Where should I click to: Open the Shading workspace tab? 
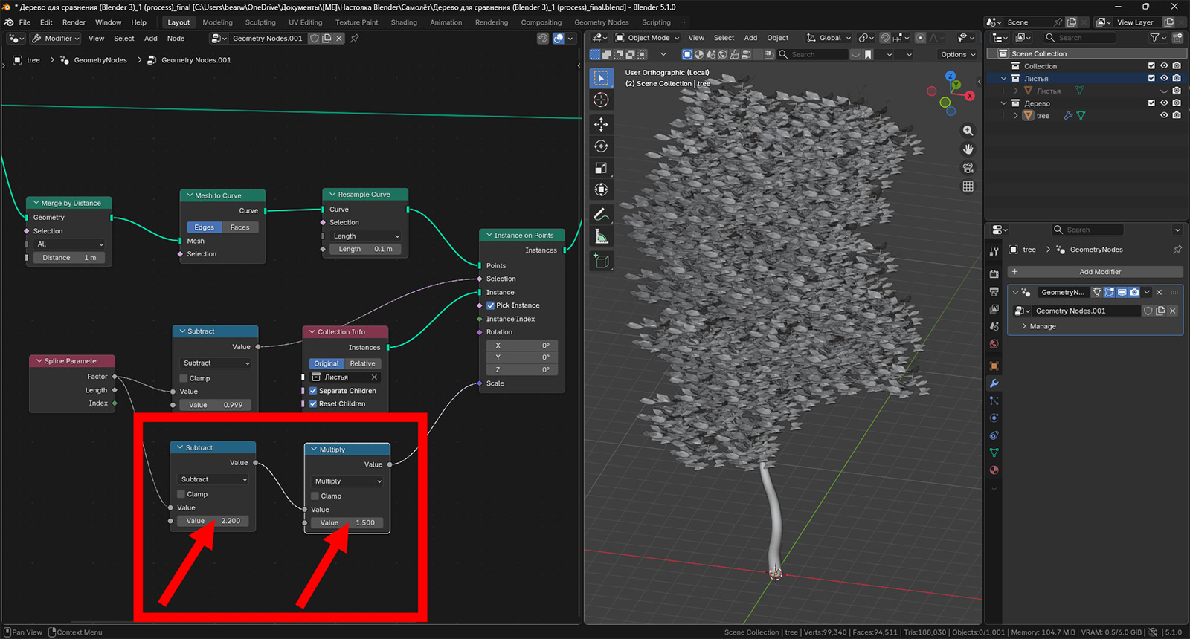pos(404,22)
